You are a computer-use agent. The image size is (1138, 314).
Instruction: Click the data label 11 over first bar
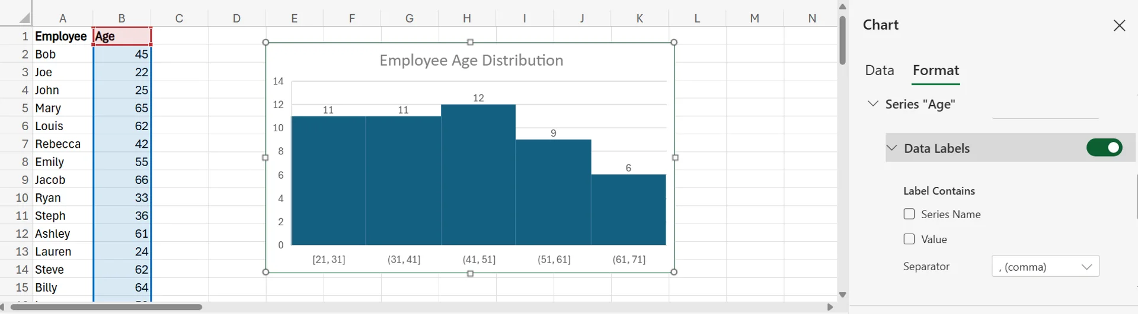[x=328, y=110]
